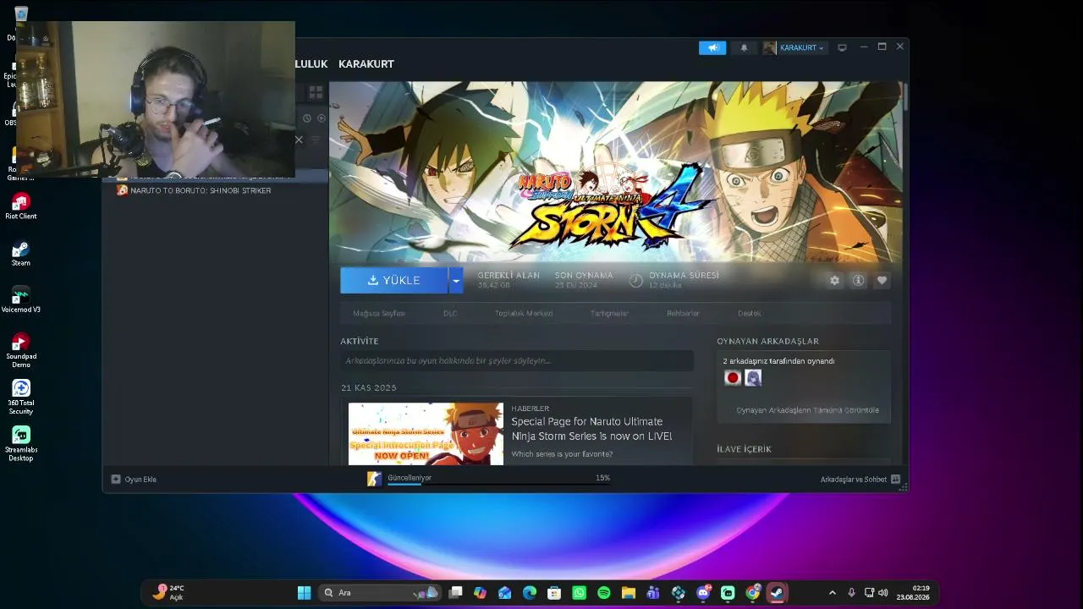Click the Steam window vertical scrollbar
The height and width of the screenshot is (609, 1083).
coord(905,97)
